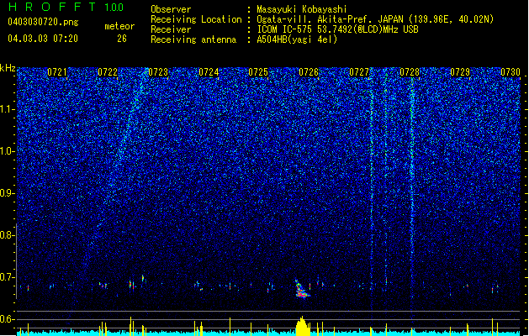Click the large red meteor echo near 0726
This screenshot has width=529, height=336.
point(302,289)
